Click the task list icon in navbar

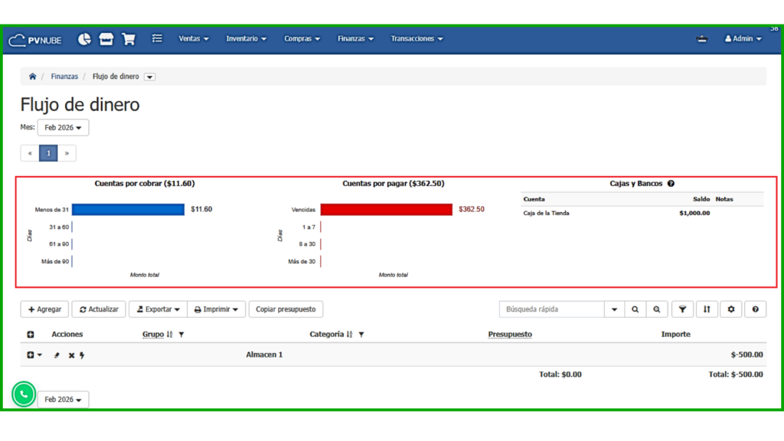[x=157, y=39]
